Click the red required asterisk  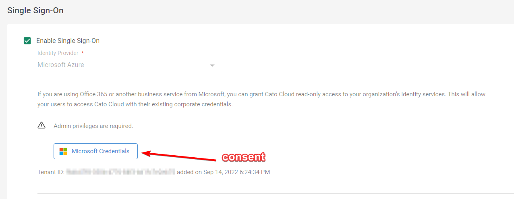coord(83,53)
